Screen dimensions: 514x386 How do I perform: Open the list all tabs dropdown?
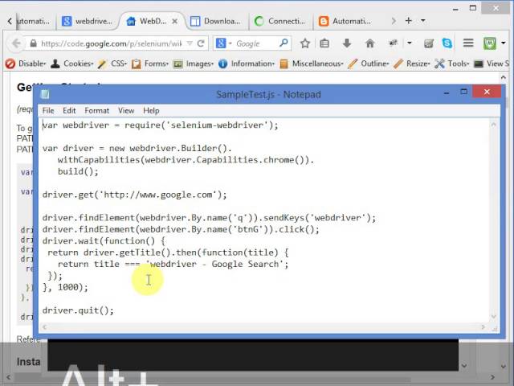[423, 21]
